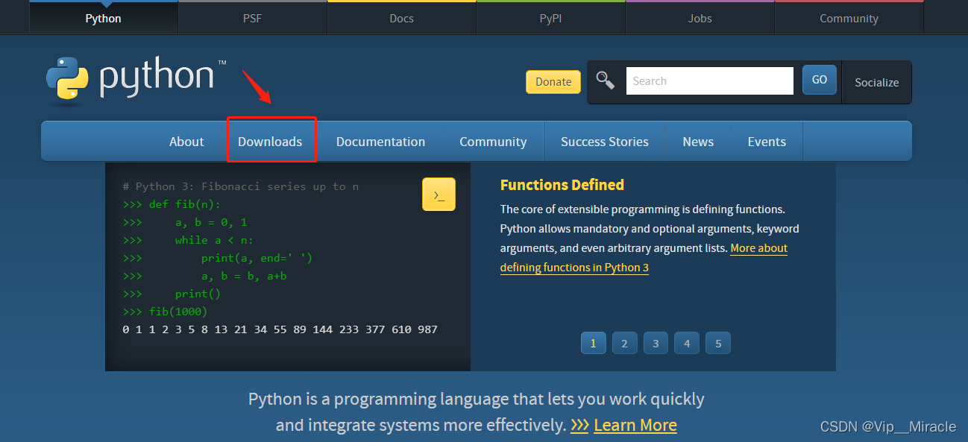Click the yellow Donate button
The image size is (968, 442).
coord(553,82)
